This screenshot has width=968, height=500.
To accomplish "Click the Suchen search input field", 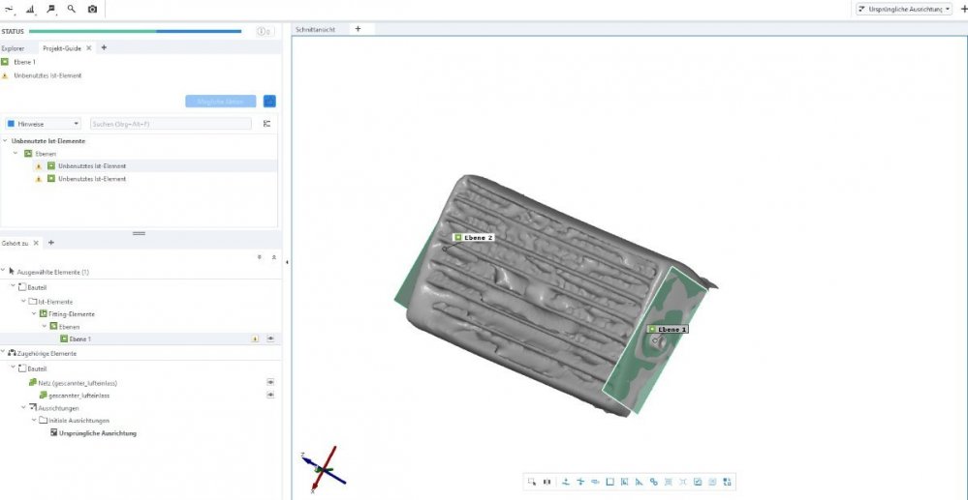I will 170,124.
